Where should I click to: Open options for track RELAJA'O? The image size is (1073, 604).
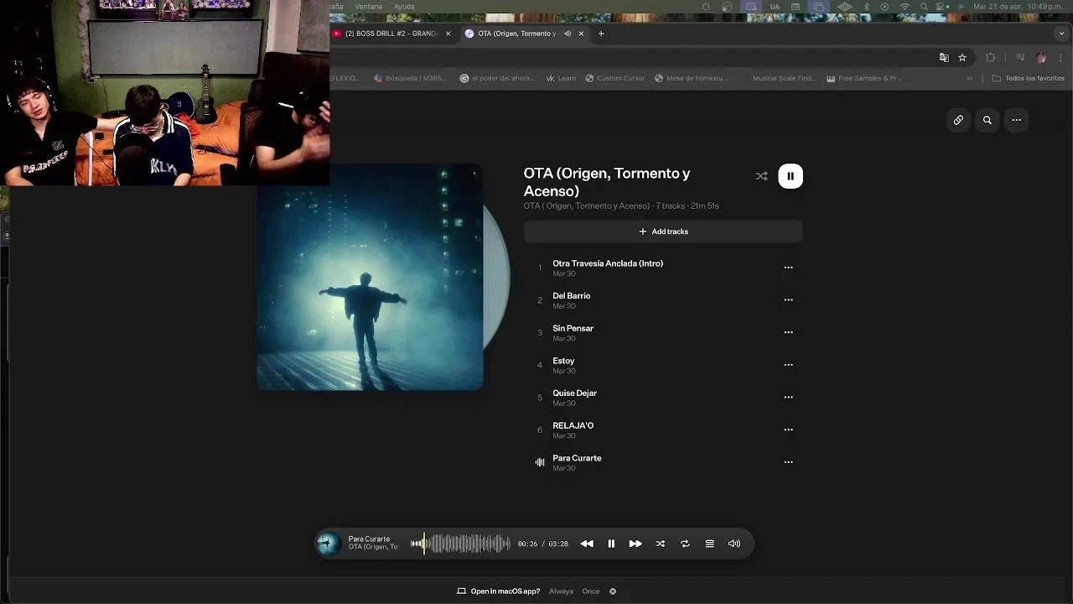[x=788, y=430]
